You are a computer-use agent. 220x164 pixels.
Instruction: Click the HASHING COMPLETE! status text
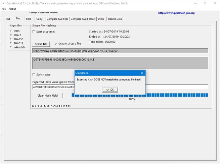pos(52,106)
